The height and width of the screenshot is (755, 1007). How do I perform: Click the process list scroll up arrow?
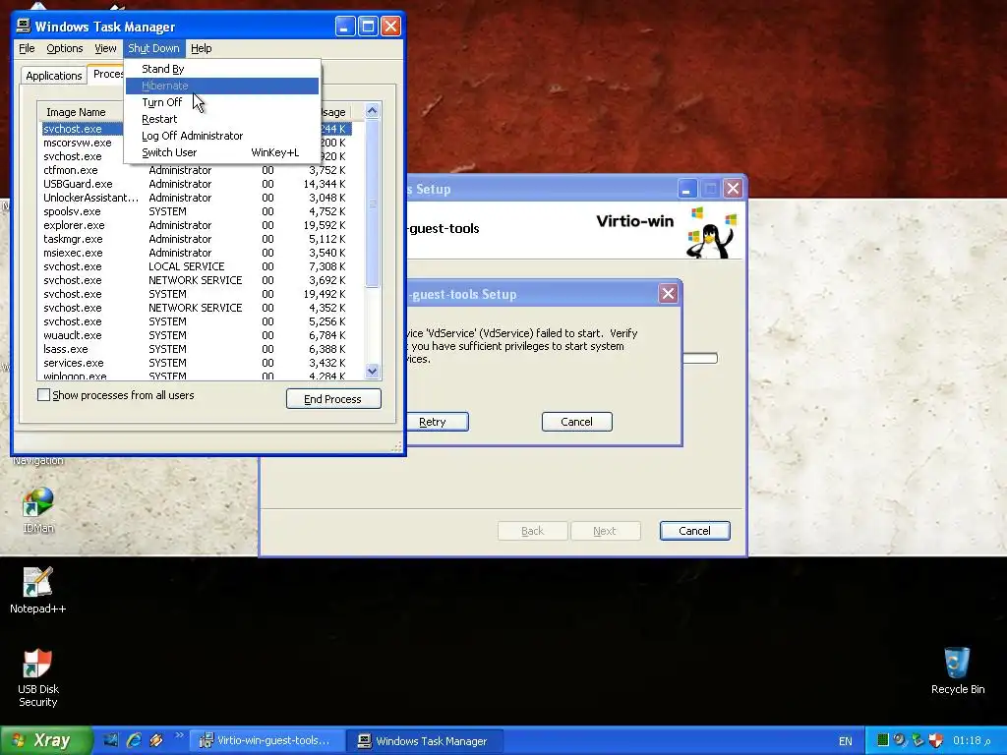[x=373, y=110]
